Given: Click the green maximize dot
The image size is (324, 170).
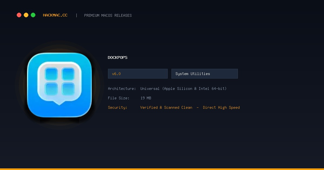Looking at the screenshot, I should 33,15.
